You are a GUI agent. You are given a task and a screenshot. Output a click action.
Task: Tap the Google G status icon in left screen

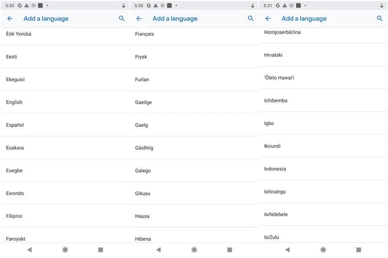tap(19, 5)
